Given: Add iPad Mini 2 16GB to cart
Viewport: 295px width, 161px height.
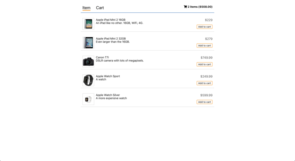Looking at the screenshot, I should (204, 27).
